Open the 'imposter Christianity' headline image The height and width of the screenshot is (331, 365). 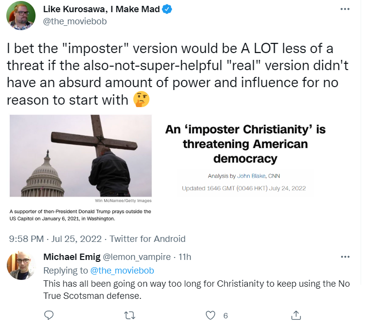coord(245,156)
